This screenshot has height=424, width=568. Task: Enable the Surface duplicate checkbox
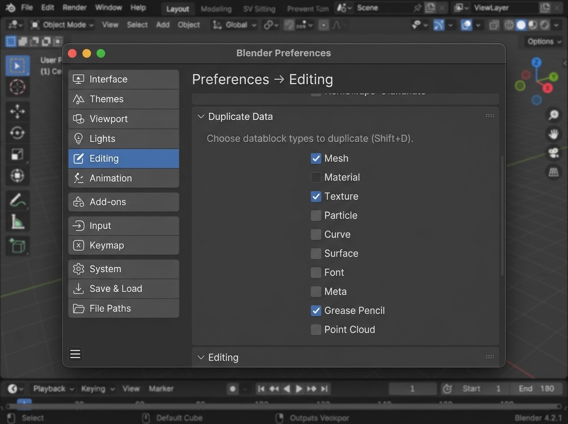pyautogui.click(x=316, y=254)
